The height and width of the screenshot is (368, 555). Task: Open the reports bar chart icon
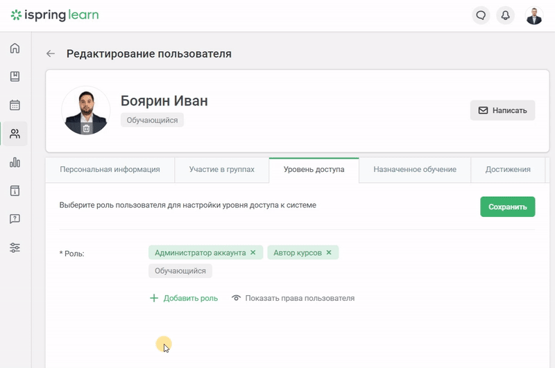pyautogui.click(x=15, y=162)
